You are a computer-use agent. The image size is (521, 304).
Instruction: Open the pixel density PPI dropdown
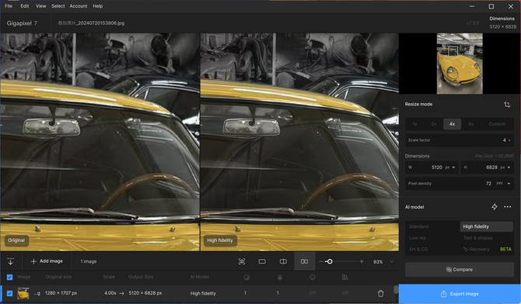point(503,183)
